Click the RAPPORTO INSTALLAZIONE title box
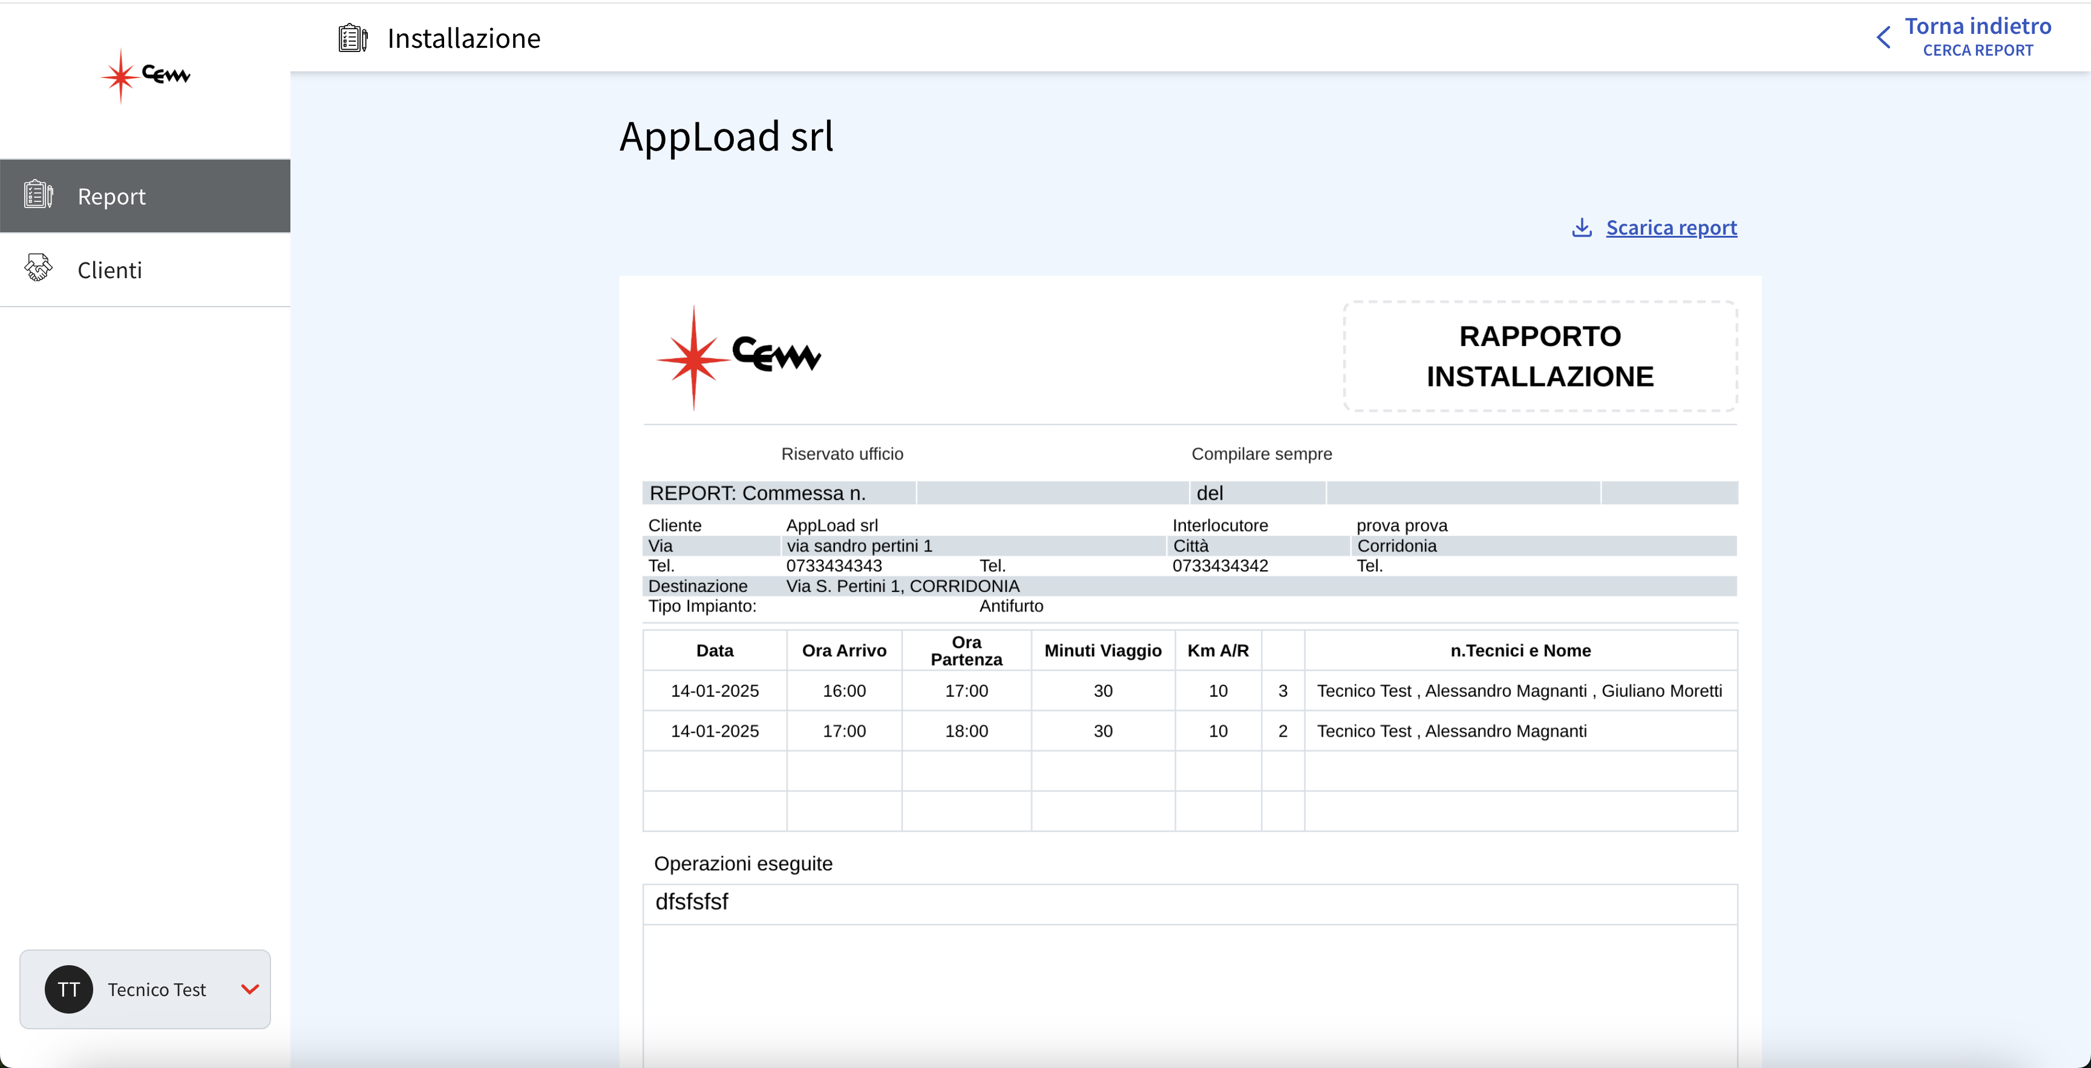Viewport: 2091px width, 1068px height. click(x=1540, y=356)
